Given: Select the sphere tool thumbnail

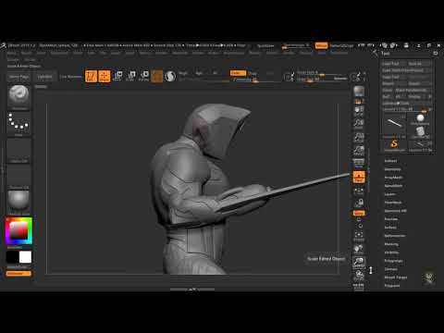Looking at the screenshot, I should 420,118.
